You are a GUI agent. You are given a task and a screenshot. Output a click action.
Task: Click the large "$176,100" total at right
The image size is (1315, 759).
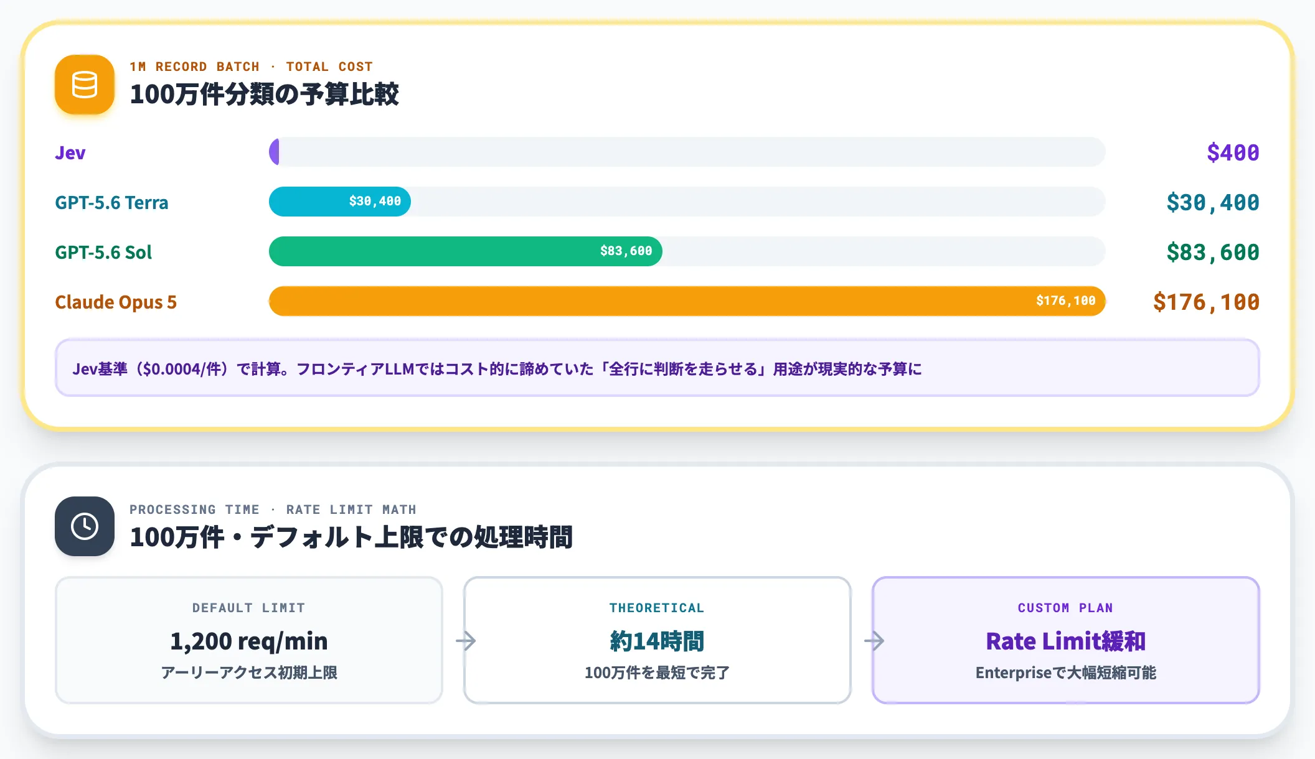pyautogui.click(x=1206, y=302)
